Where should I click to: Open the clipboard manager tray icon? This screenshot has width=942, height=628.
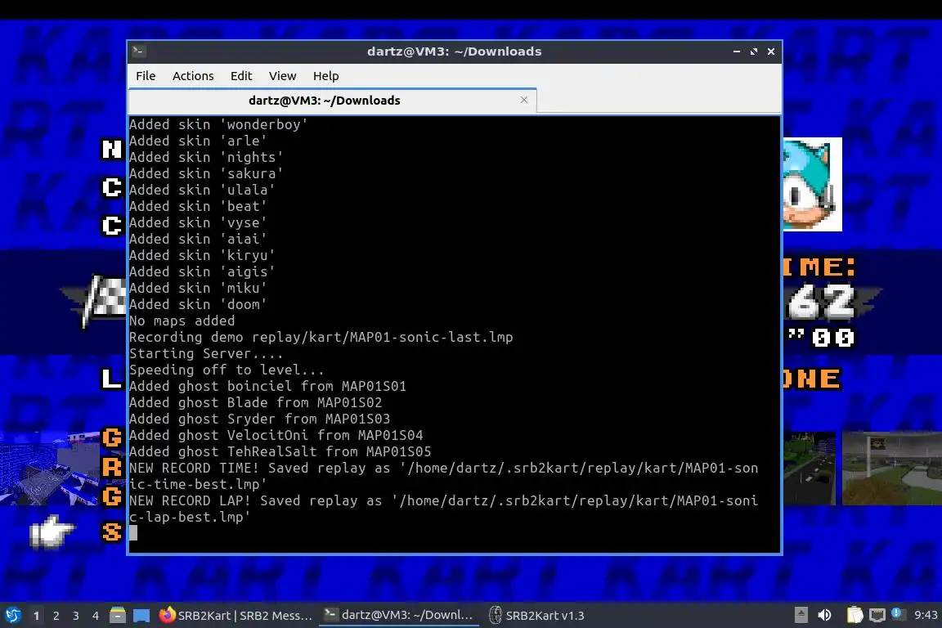click(x=855, y=615)
